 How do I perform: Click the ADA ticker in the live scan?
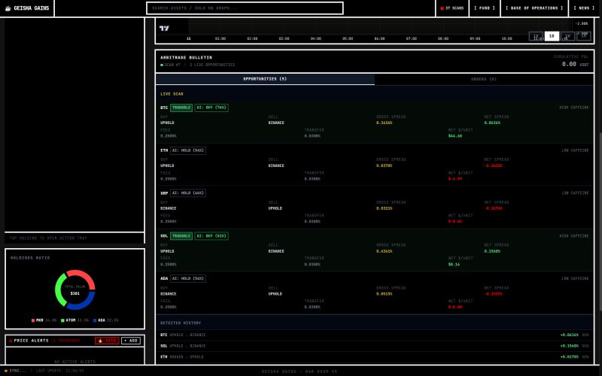point(164,278)
